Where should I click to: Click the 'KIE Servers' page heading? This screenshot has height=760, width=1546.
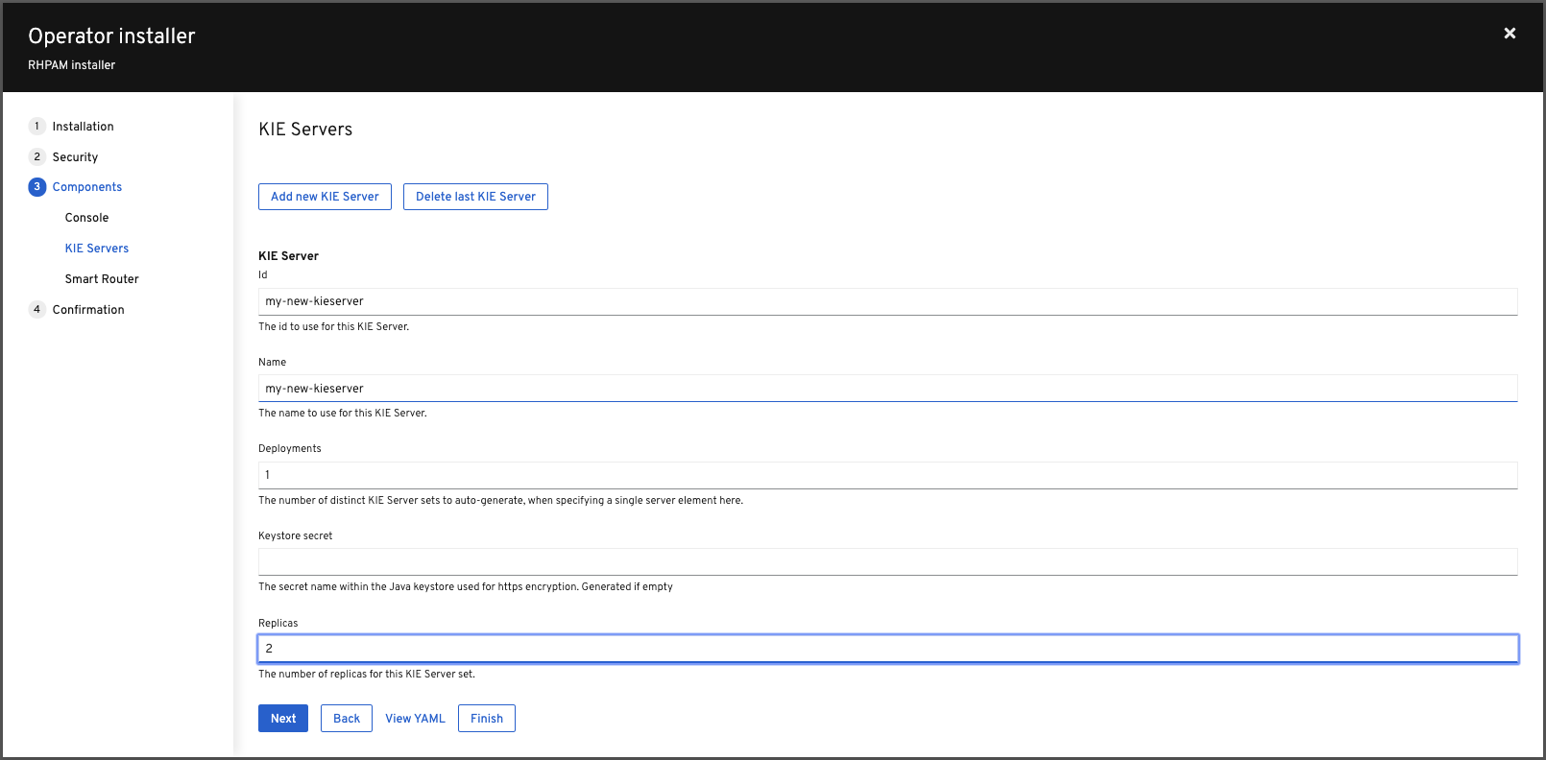point(305,130)
